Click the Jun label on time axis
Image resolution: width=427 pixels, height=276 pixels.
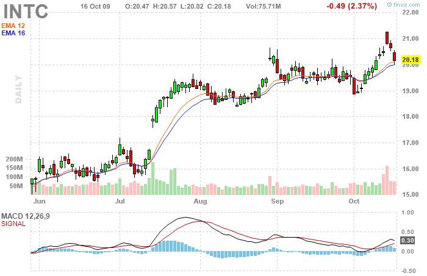pyautogui.click(x=40, y=200)
